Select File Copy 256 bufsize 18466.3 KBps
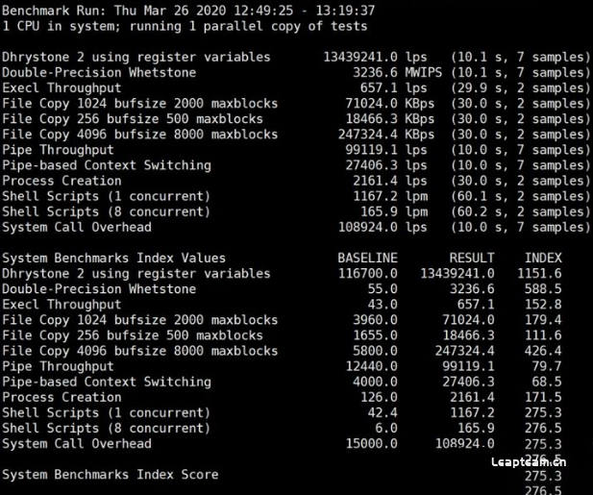Viewport: 593px width, 495px height. pyautogui.click(x=371, y=119)
